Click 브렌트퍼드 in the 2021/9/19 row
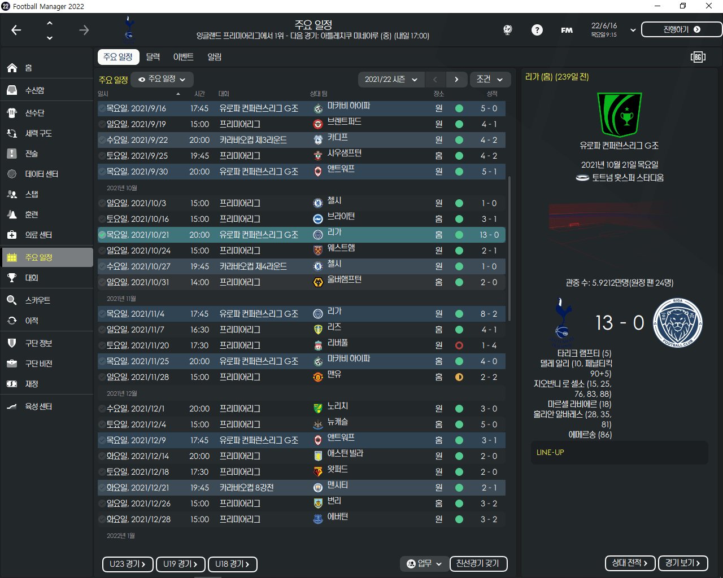Image resolution: width=723 pixels, height=578 pixels. pyautogui.click(x=344, y=122)
